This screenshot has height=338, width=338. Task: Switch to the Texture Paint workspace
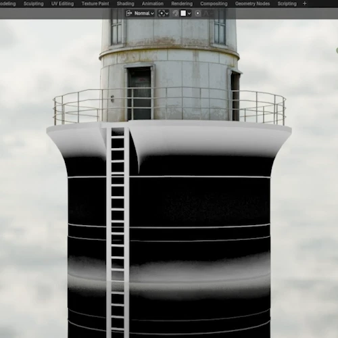[95, 3]
